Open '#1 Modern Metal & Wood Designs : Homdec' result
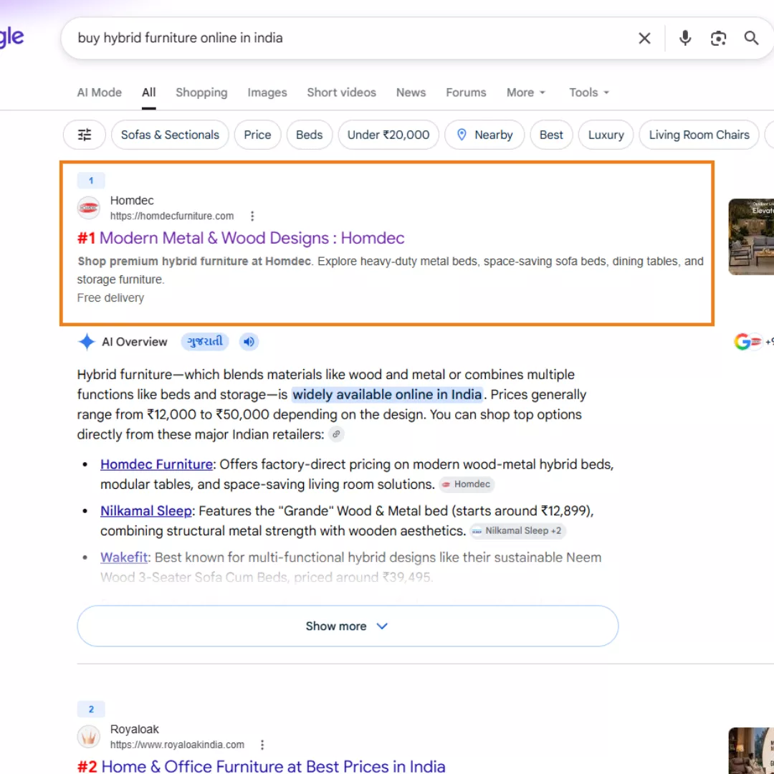This screenshot has width=774, height=774. coord(241,238)
